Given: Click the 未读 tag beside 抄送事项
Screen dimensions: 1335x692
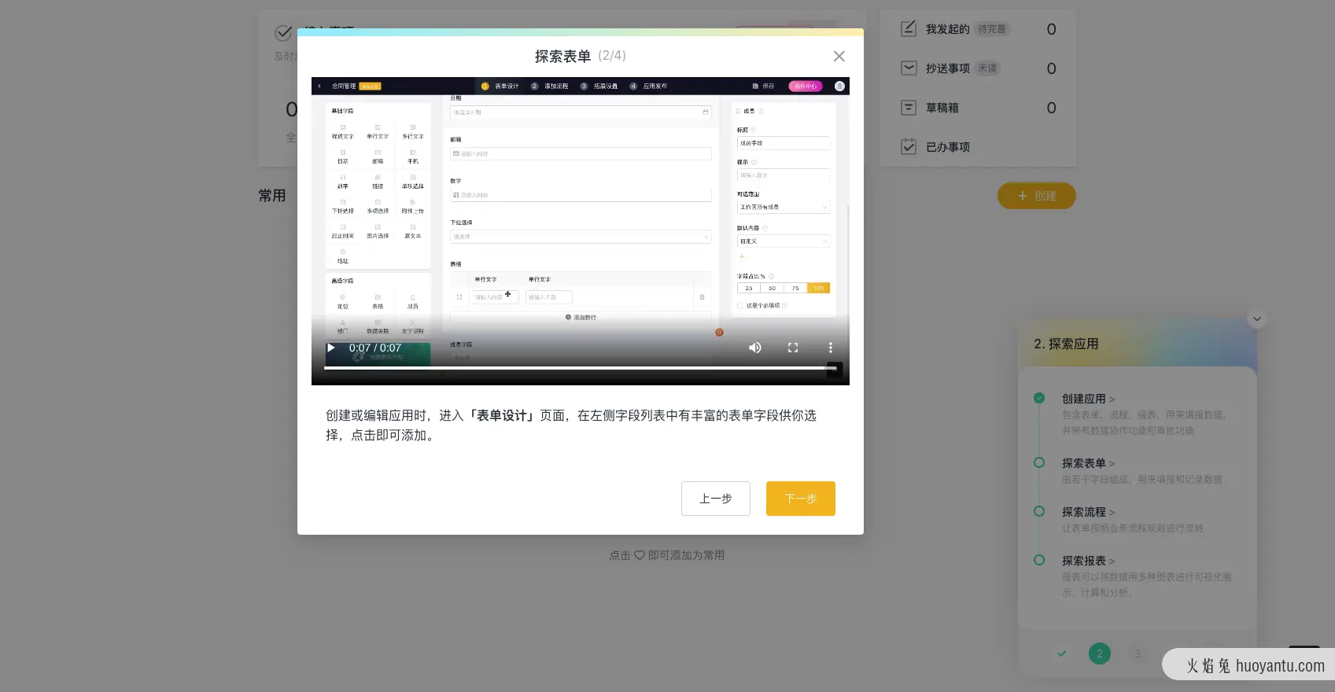Looking at the screenshot, I should pyautogui.click(x=987, y=68).
